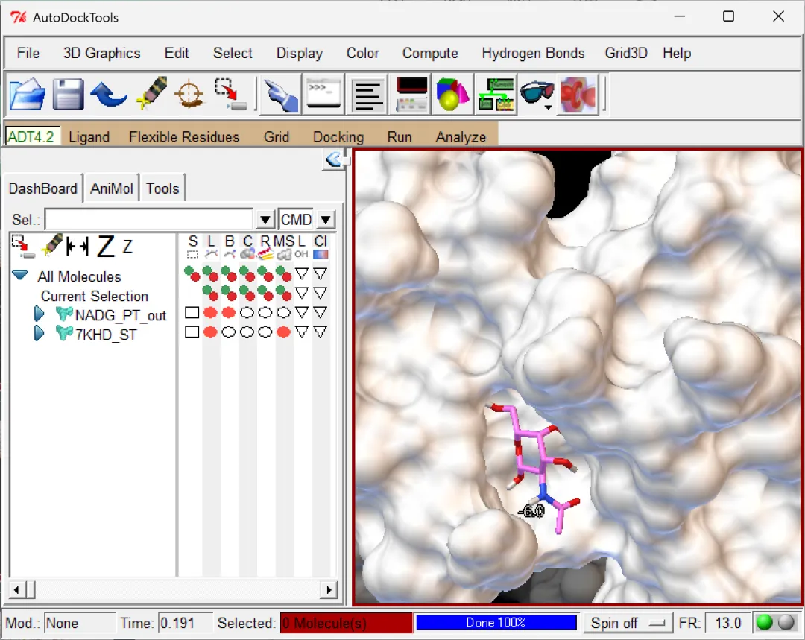This screenshot has width=805, height=640.
Task: Click the FR frame rate field
Action: [727, 623]
